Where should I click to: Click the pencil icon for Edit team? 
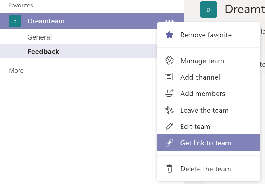[169, 127]
